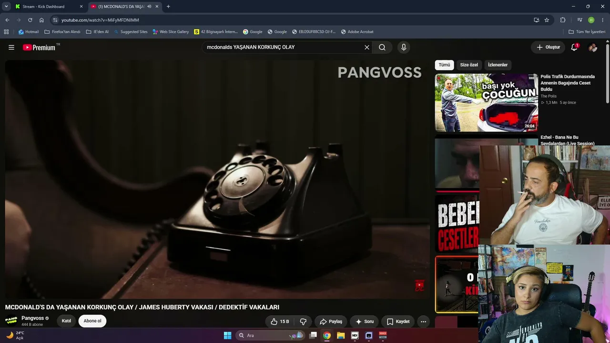Open Polis Trafik Durdurmasında video title
The height and width of the screenshot is (343, 610).
point(568,83)
